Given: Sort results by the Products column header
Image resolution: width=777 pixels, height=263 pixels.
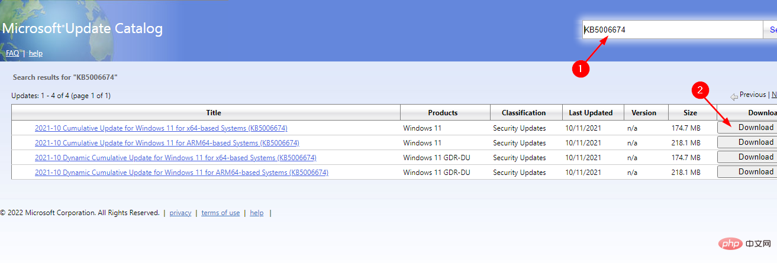Looking at the screenshot, I should [x=443, y=113].
